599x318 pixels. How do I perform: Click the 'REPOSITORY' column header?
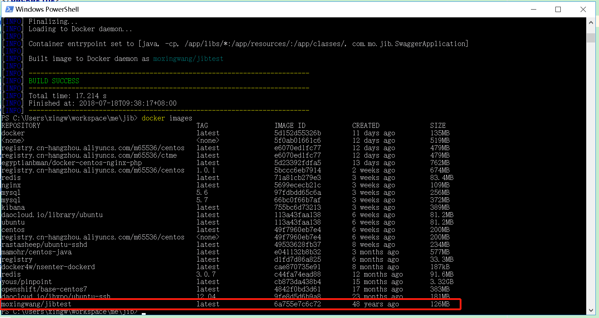tap(21, 126)
